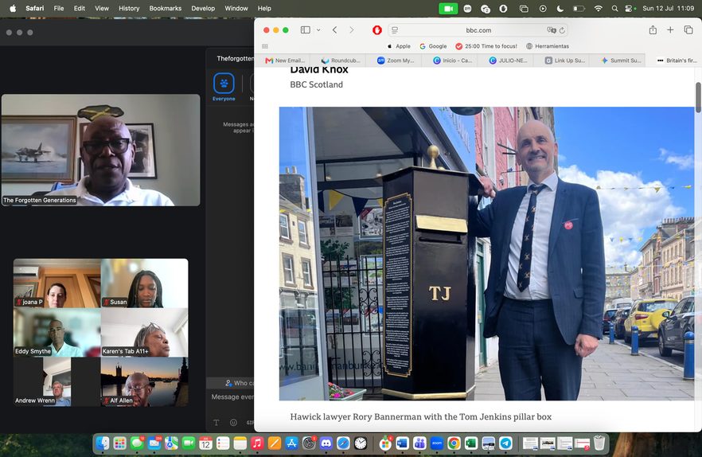Open the Zoom menu bar status icon
Screen dimensions: 702x457
coord(467,8)
